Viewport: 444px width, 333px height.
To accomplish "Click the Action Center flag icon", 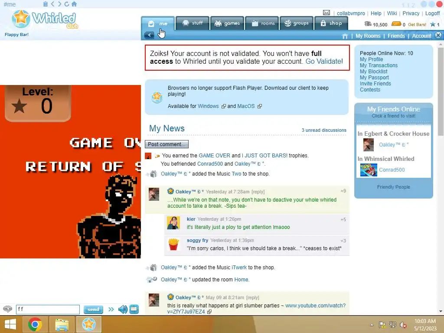I will coord(382,325).
